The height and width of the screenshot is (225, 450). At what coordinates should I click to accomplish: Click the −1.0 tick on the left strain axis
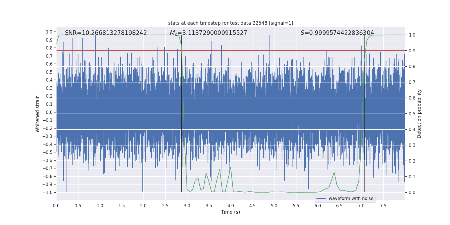(48, 192)
